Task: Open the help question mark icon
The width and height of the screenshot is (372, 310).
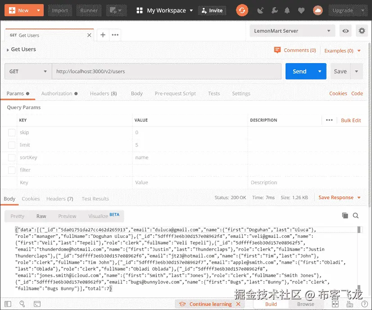Action: (x=364, y=304)
